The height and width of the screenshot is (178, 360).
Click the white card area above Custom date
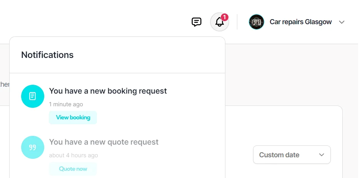(283, 125)
